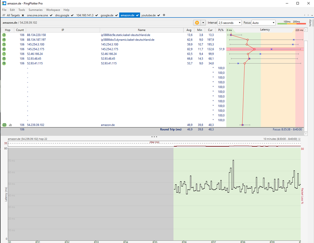Click the checkmark on the google.de tab
This screenshot has width=314, height=243.
pos(116,15)
